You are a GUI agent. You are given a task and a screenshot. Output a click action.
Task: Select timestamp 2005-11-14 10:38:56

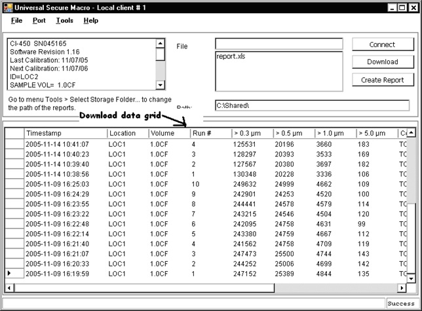point(57,174)
